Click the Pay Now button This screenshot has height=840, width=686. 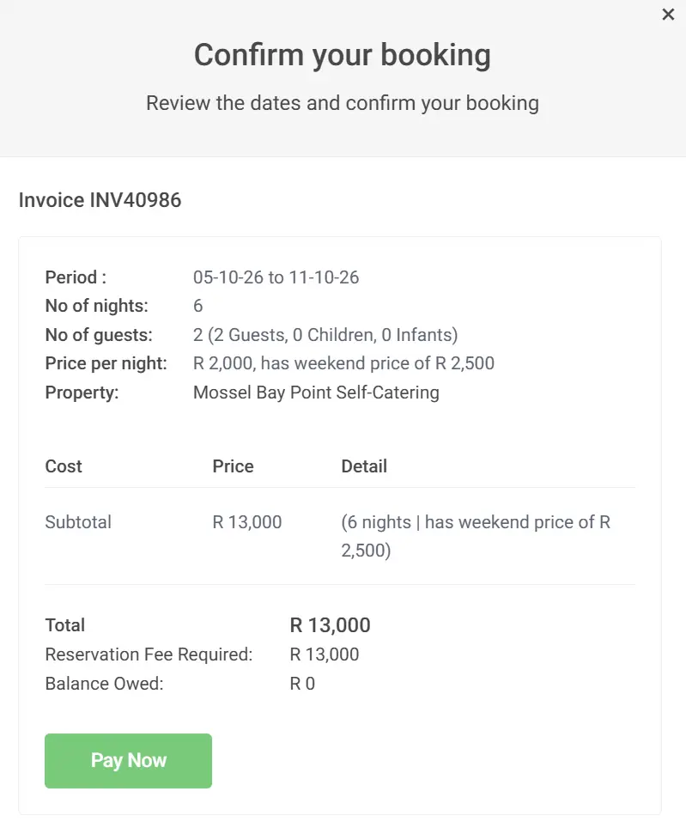tap(128, 760)
